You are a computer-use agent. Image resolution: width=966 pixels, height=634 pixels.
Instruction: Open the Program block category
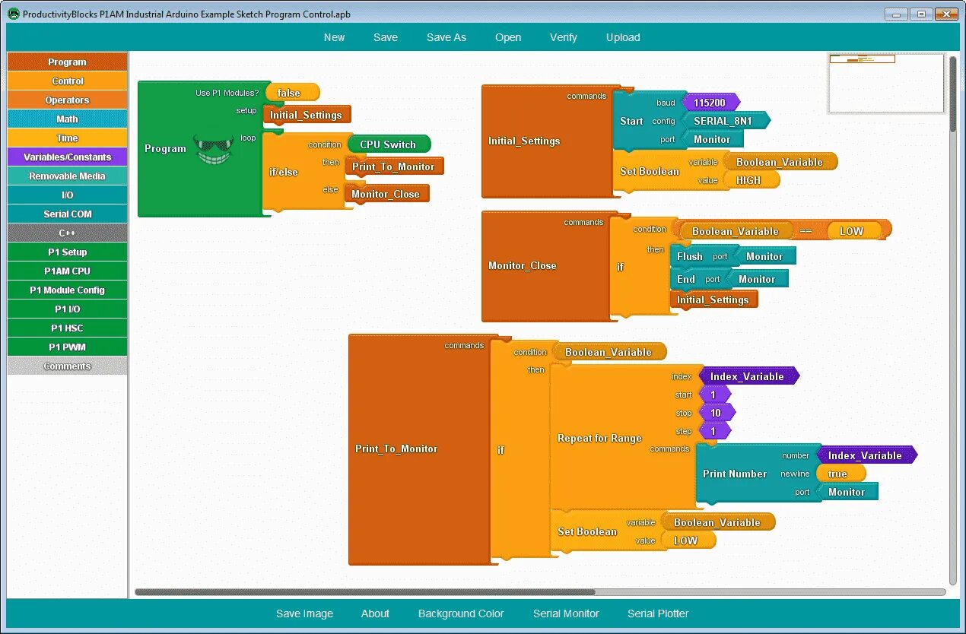click(67, 62)
